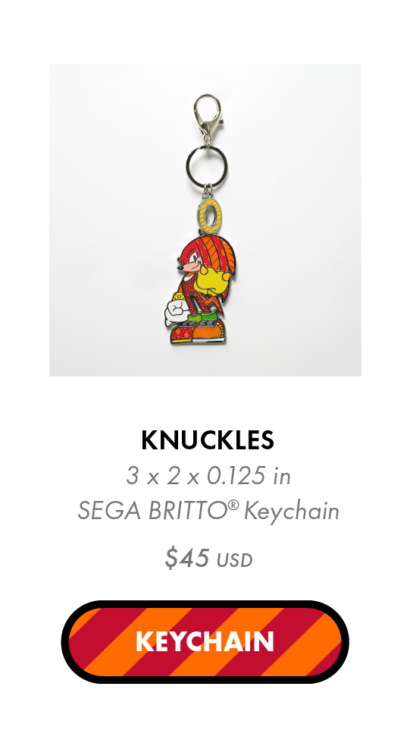Click the registered trademark symbol after BRITTO
This screenshot has width=410, height=740.
pyautogui.click(x=234, y=505)
